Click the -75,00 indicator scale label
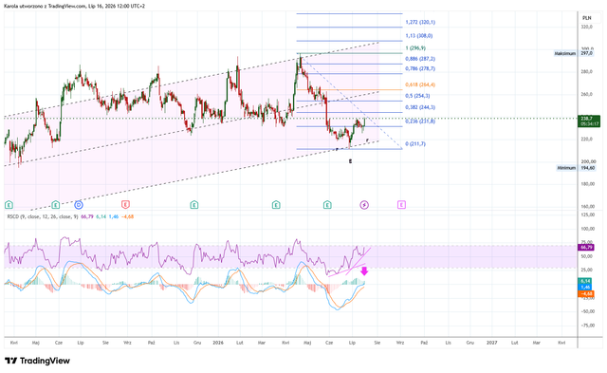 [588, 326]
